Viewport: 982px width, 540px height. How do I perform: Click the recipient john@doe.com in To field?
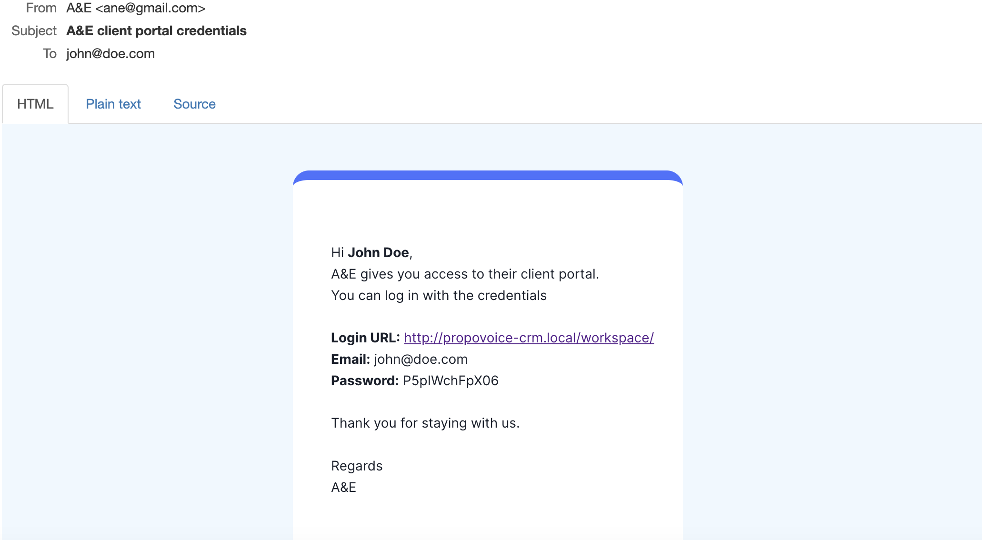[x=110, y=53]
